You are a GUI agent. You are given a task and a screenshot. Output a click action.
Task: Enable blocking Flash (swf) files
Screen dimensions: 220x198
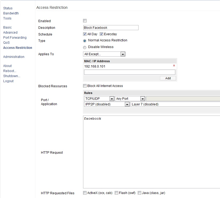click(x=117, y=193)
